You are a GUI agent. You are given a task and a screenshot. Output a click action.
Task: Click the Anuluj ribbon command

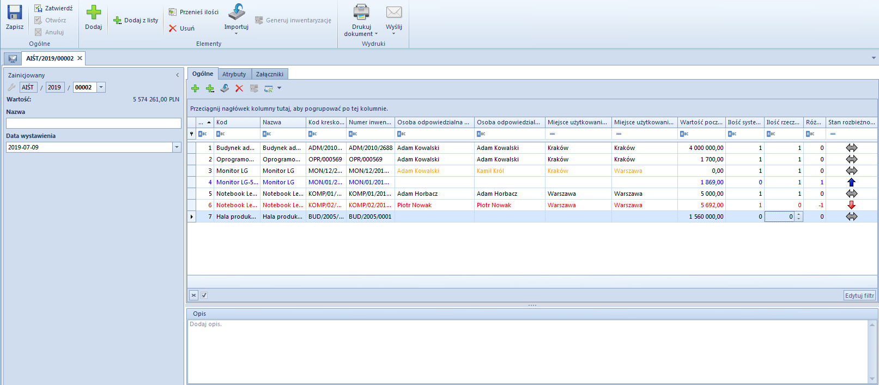[x=49, y=32]
